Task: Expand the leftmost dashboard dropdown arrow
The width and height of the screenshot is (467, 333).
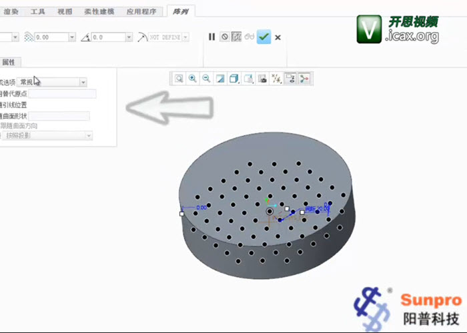Action: (x=15, y=37)
